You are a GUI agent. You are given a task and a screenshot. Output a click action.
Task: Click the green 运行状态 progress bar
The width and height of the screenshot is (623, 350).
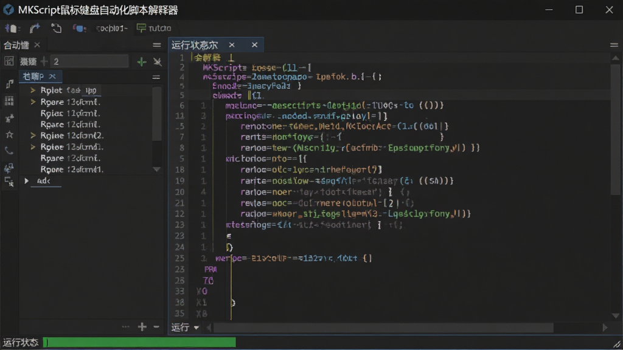(139, 343)
